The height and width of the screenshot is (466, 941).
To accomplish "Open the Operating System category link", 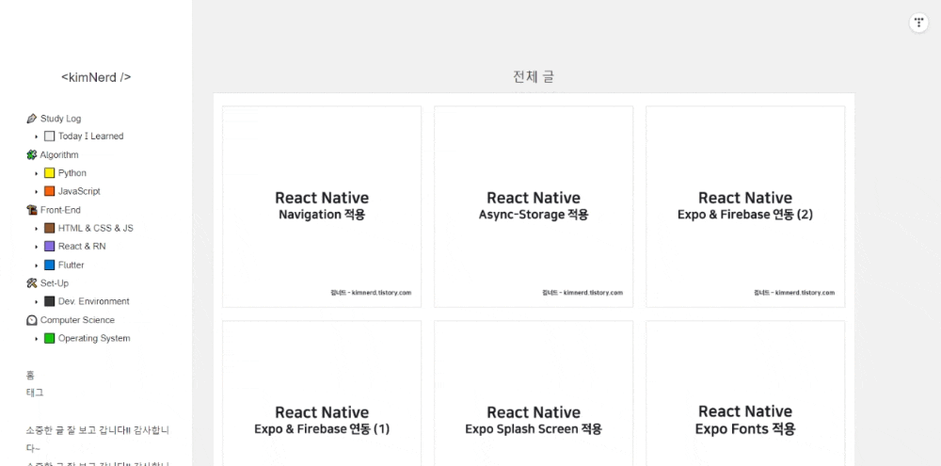I will click(x=94, y=338).
